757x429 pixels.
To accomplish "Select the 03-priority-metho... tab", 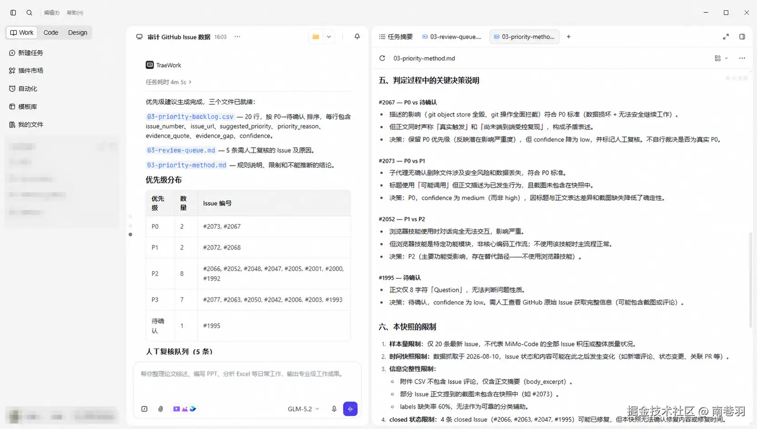I will pos(524,37).
